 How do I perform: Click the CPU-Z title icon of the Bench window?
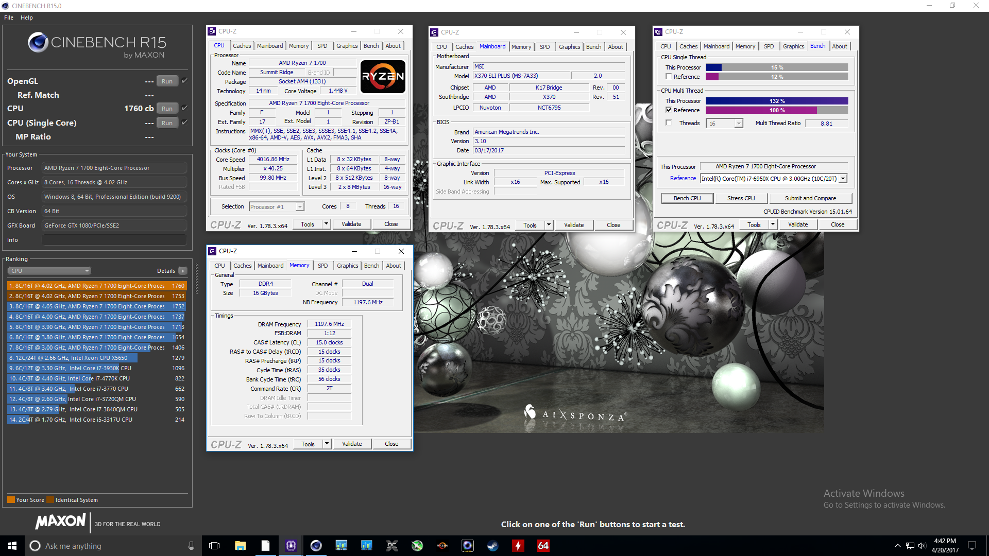tap(658, 32)
